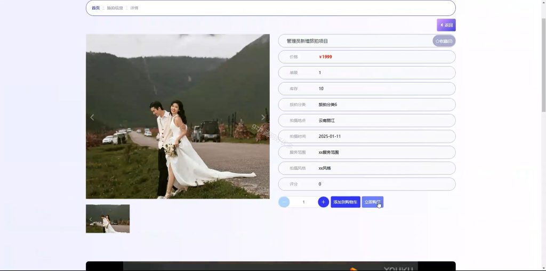Click 添加到购物车 add to cart button
The width and height of the screenshot is (546, 271).
pyautogui.click(x=346, y=202)
